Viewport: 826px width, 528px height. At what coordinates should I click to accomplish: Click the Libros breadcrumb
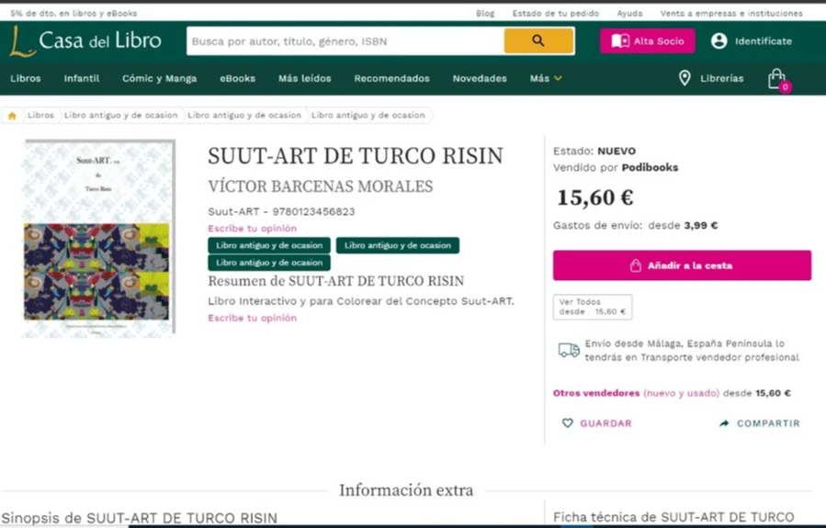(40, 116)
